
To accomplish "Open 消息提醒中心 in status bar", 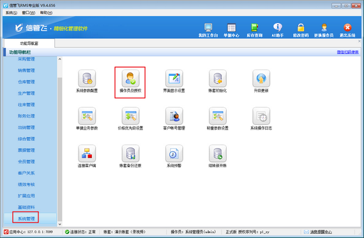I will 321,232.
